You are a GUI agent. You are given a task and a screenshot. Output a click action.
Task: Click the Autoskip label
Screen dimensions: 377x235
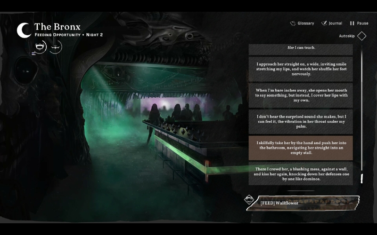coord(346,36)
